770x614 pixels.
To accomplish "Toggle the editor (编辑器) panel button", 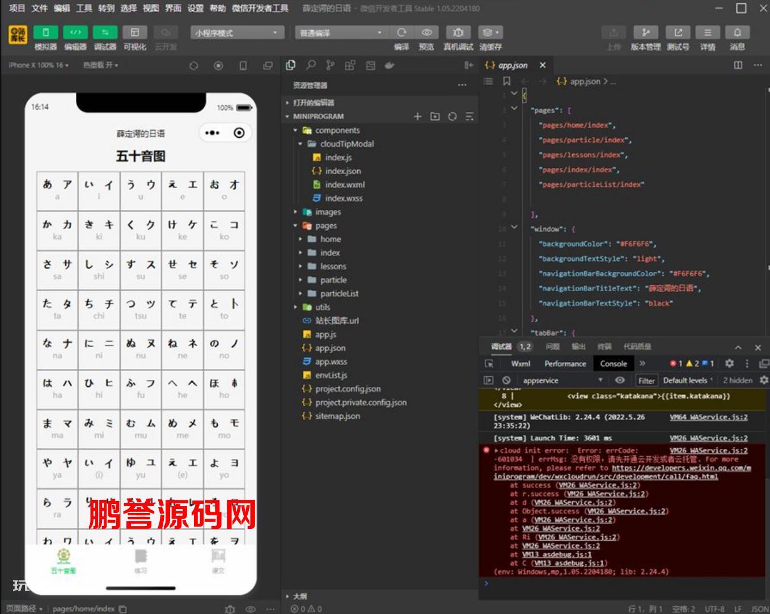I will click(x=75, y=33).
